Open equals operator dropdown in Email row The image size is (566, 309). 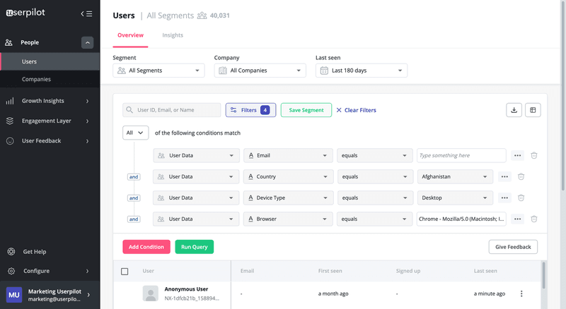point(375,156)
